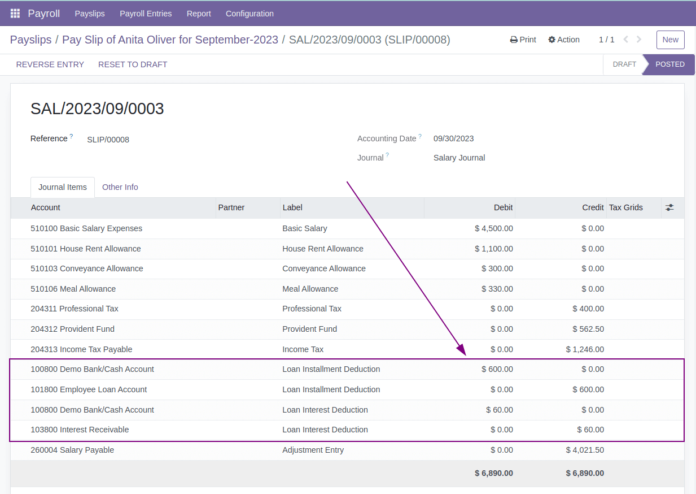Open the Report menu
Screen dimensions: 696x494
point(199,13)
